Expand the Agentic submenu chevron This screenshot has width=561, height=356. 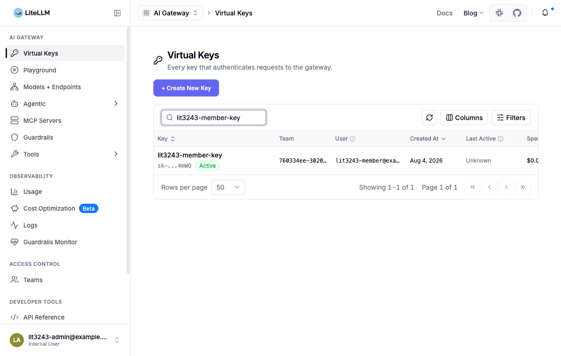(116, 104)
